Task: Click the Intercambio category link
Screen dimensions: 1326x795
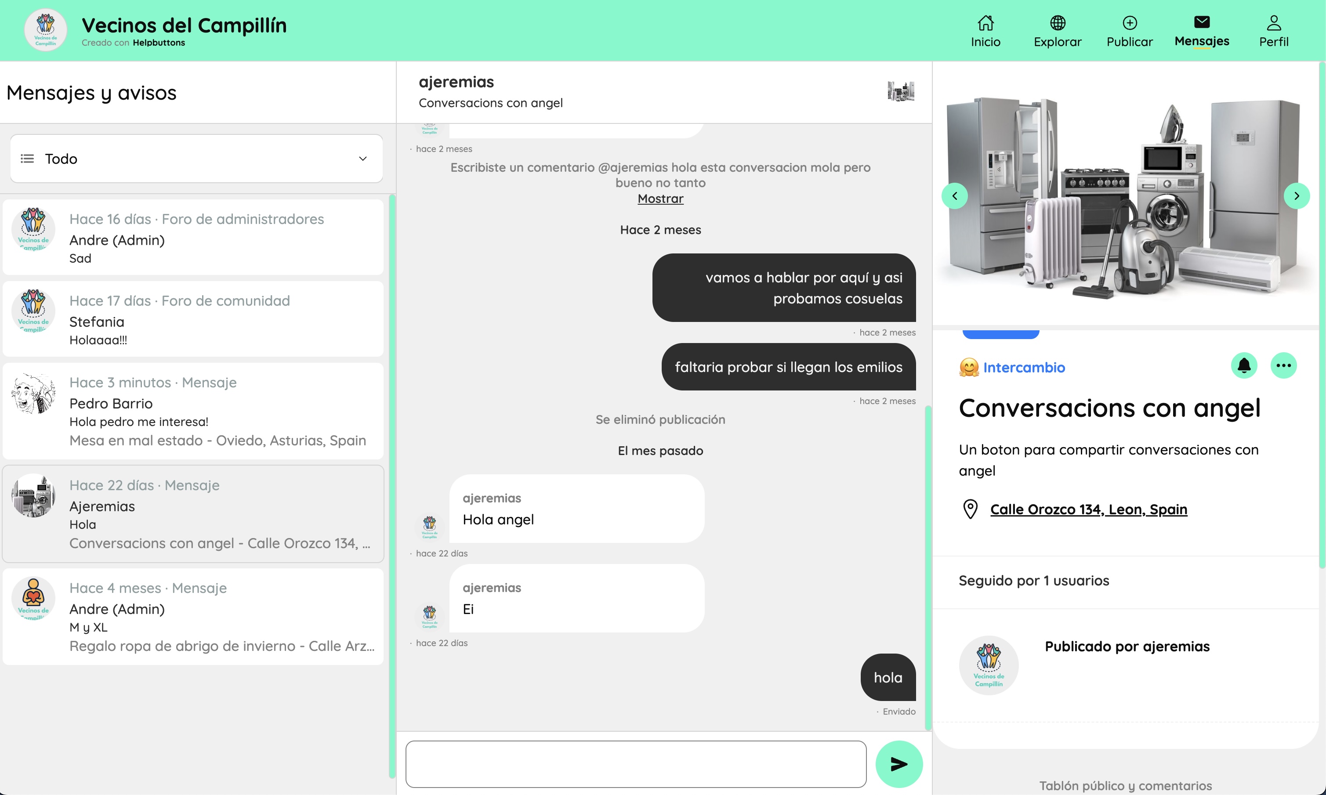Action: (x=1024, y=368)
